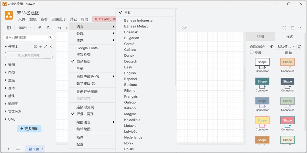Click the 更多图形 button

coord(29,129)
